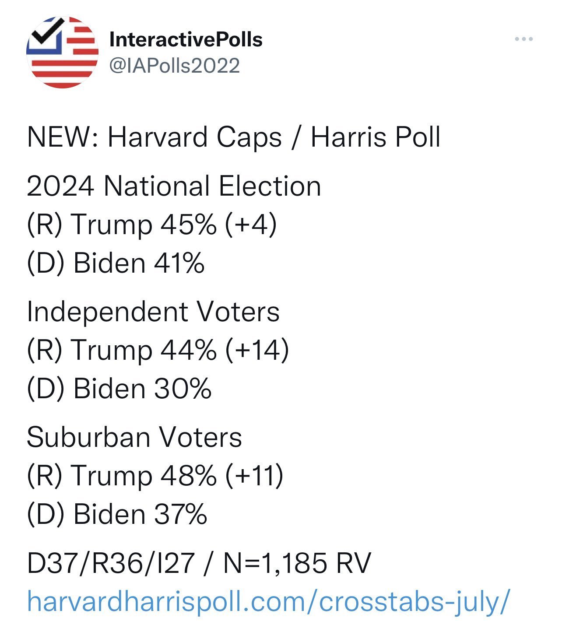562x621 pixels.
Task: Click the 'D37/R36/I27' party breakdown text
Action: click(111, 563)
